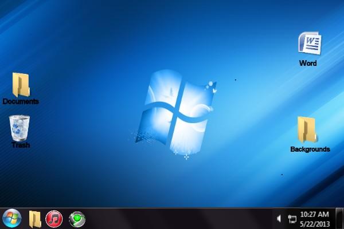Screen dimensions: 344x229
Task: Click the speaker volume icon in tray
Action: pos(279,219)
